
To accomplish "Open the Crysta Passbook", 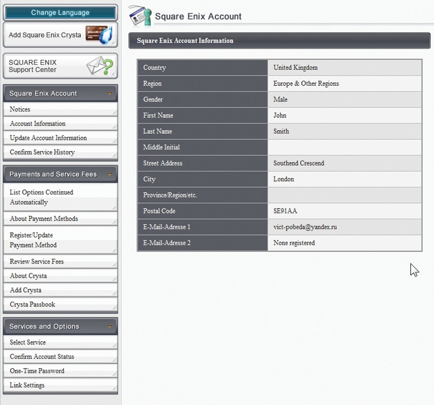I will [x=60, y=304].
